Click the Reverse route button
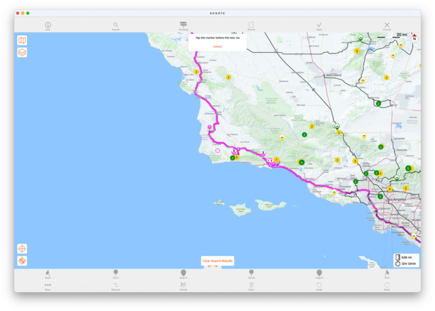The image size is (435, 311). click(116, 286)
